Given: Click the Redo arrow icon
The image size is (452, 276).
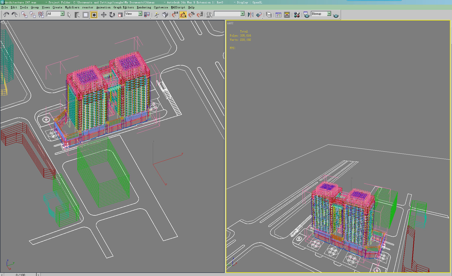Looking at the screenshot, I should (15, 15).
